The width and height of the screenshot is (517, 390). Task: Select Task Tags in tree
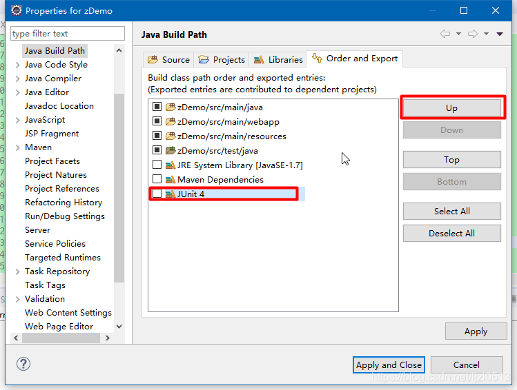pyautogui.click(x=45, y=285)
